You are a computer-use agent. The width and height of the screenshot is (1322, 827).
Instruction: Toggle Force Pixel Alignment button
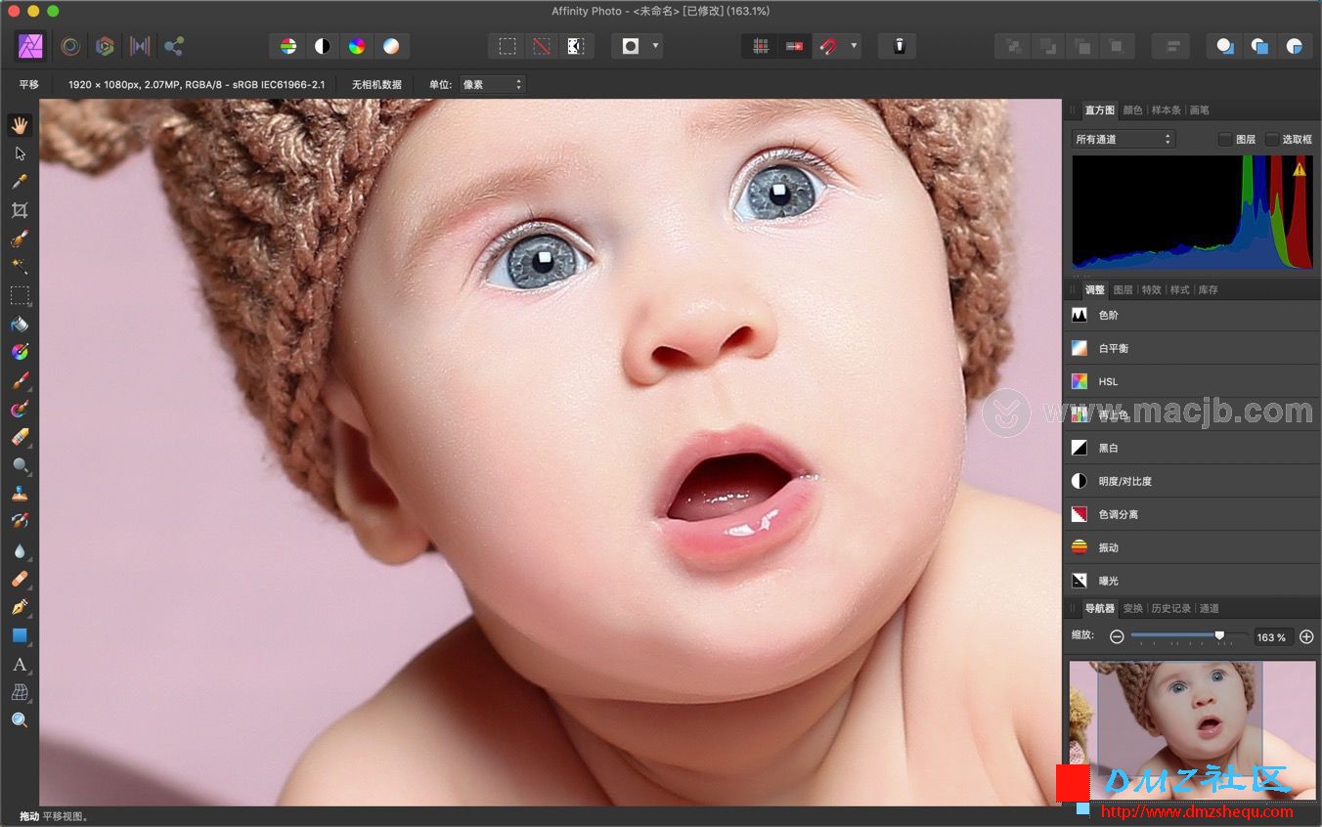tap(795, 46)
